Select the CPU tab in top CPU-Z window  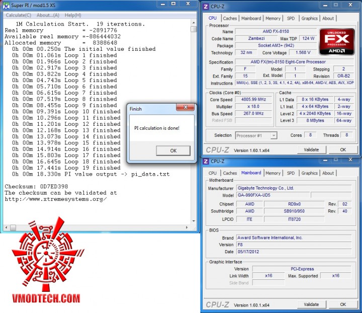pyautogui.click(x=212, y=18)
